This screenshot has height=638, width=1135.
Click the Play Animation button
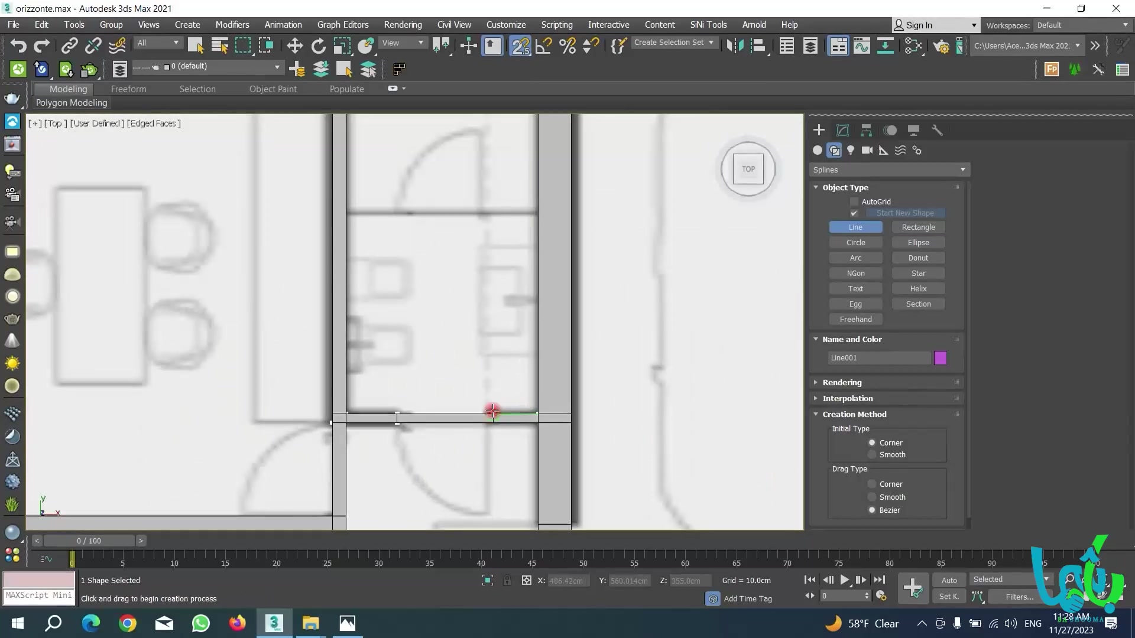click(845, 580)
